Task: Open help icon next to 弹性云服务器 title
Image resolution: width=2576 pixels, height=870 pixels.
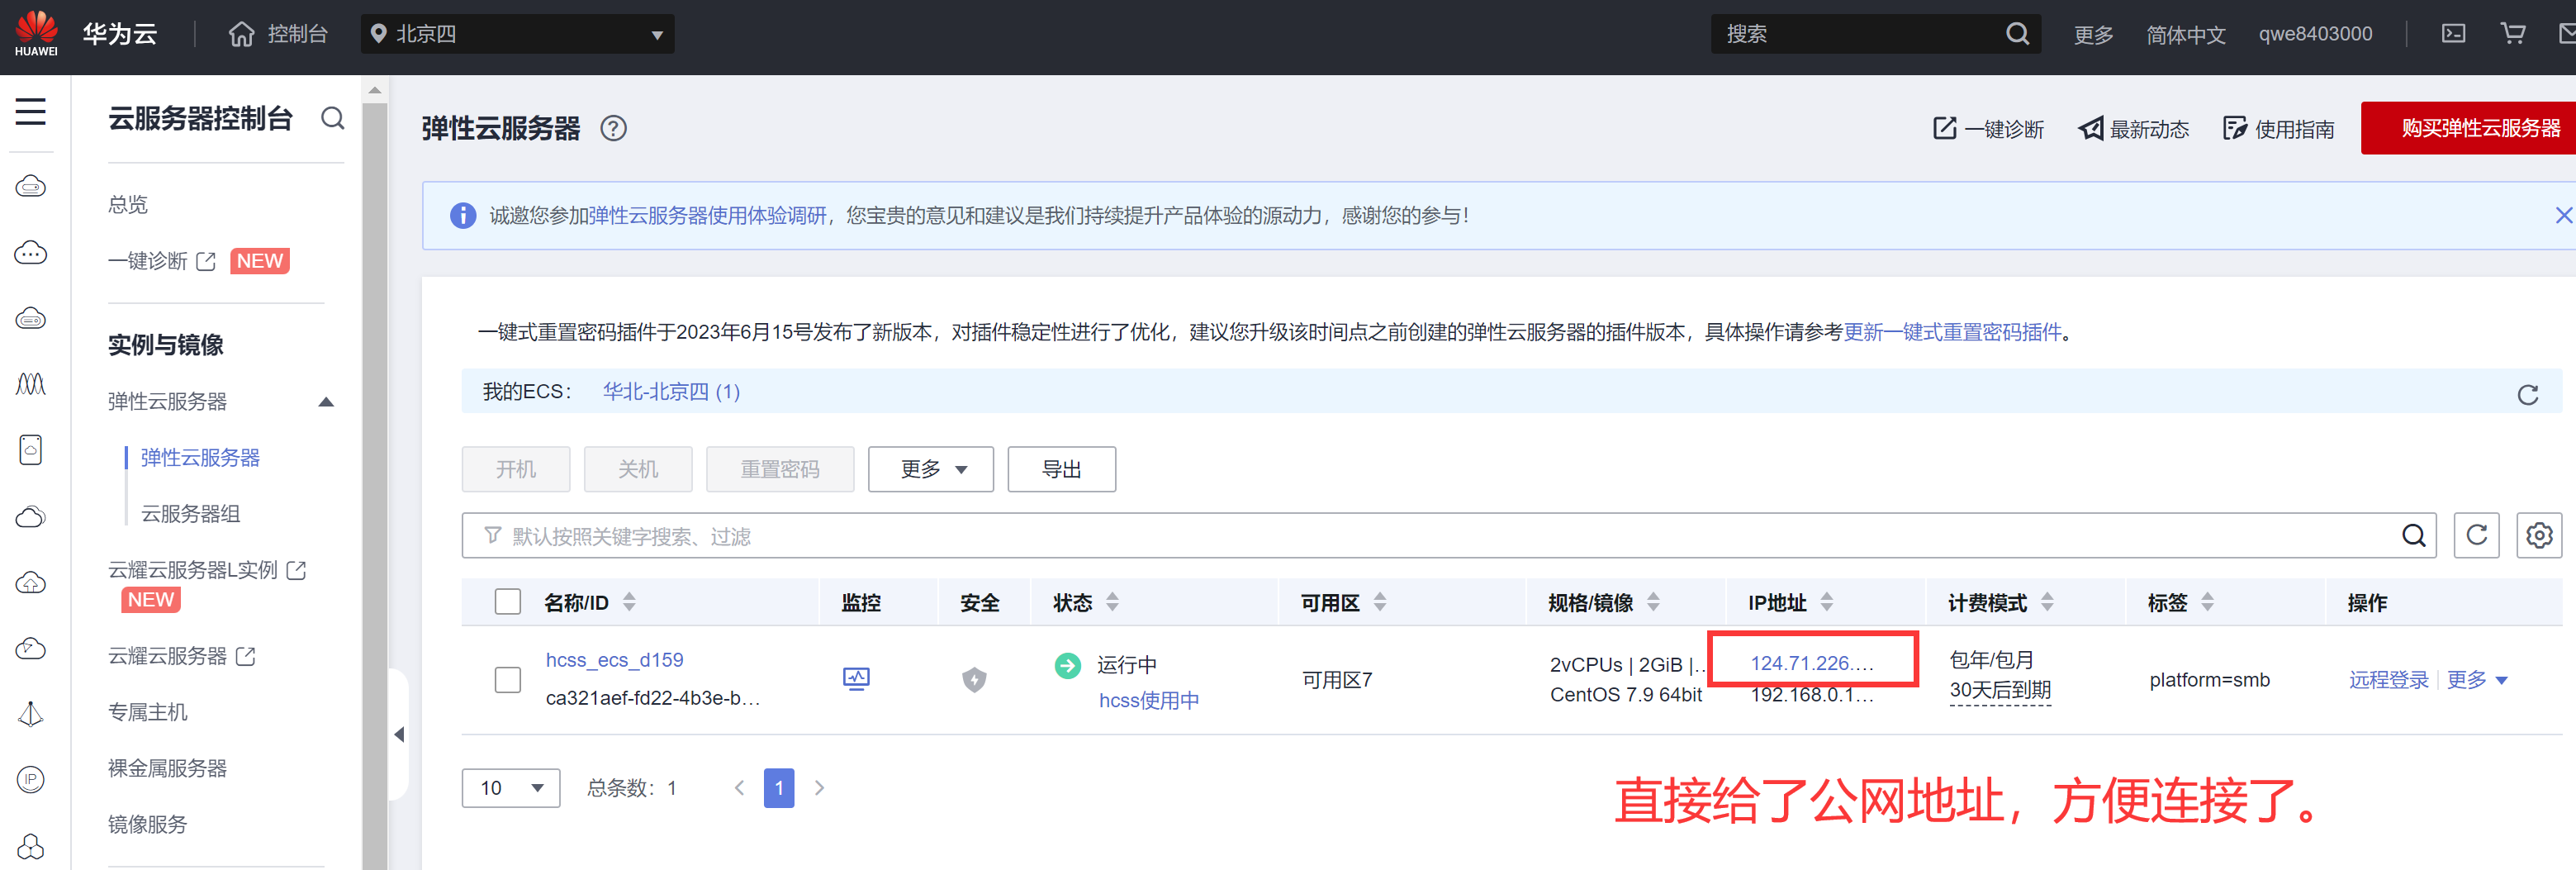Action: pos(613,128)
